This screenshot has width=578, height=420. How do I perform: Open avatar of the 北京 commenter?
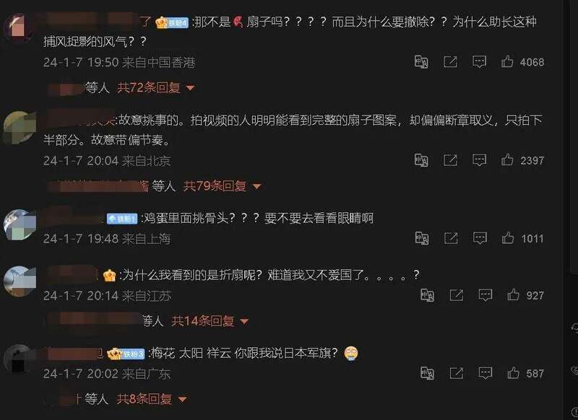coord(20,127)
